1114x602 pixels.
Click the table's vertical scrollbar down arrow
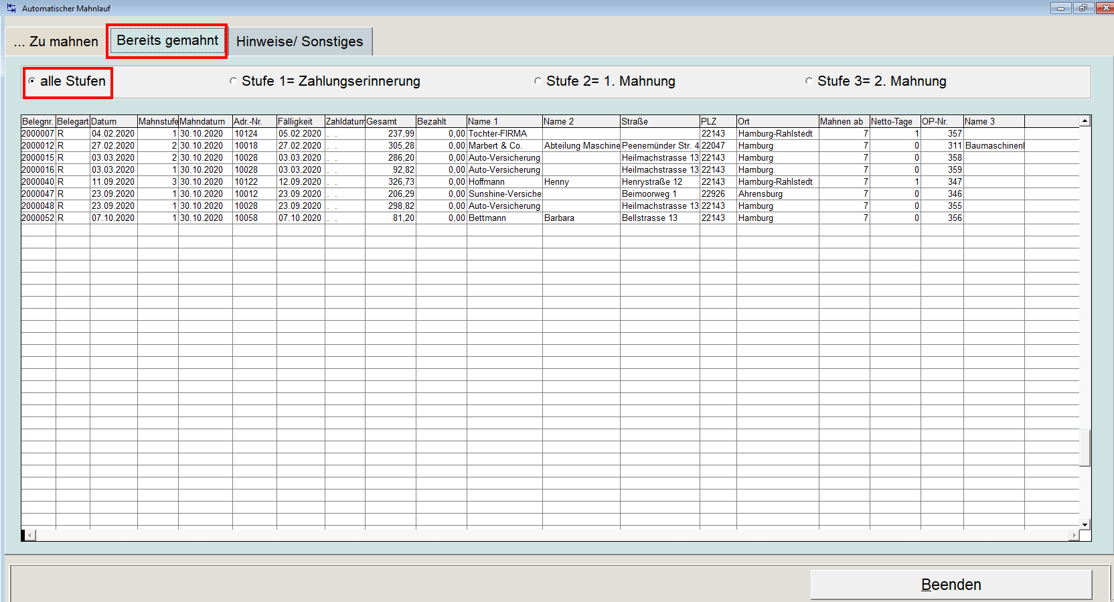[1085, 524]
